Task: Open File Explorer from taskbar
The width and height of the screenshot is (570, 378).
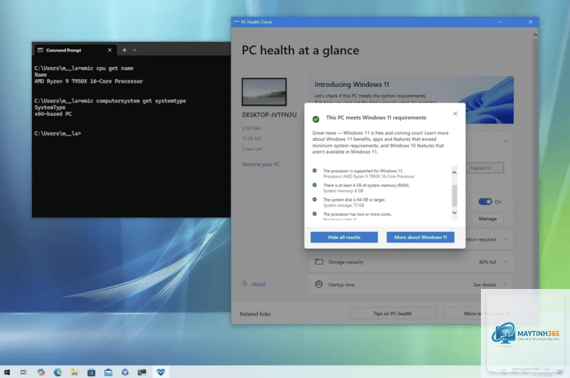Action: pos(75,372)
